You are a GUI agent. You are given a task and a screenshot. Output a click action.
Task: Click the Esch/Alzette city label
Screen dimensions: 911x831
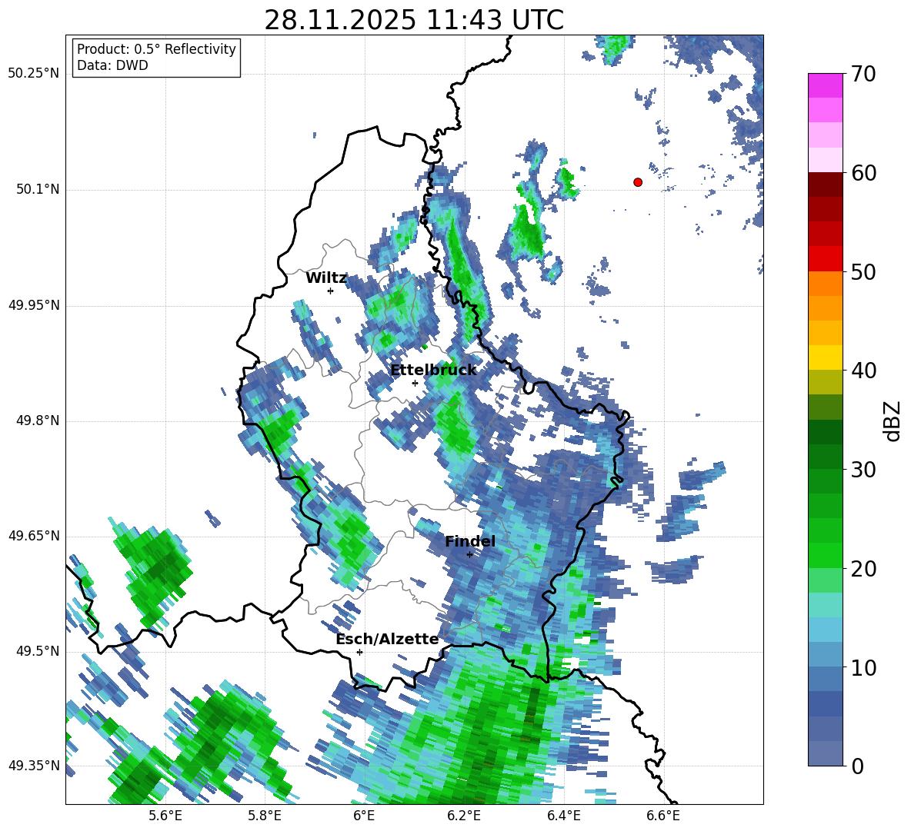pos(387,639)
